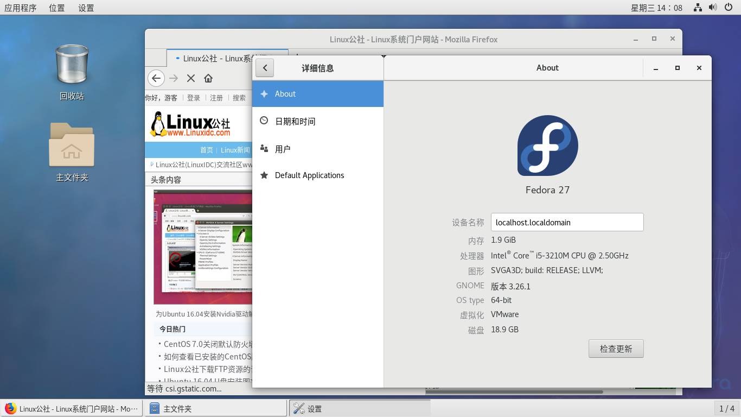This screenshot has width=741, height=417.
Task: Switch to 主文件夹 window in taskbar
Action: coord(216,409)
